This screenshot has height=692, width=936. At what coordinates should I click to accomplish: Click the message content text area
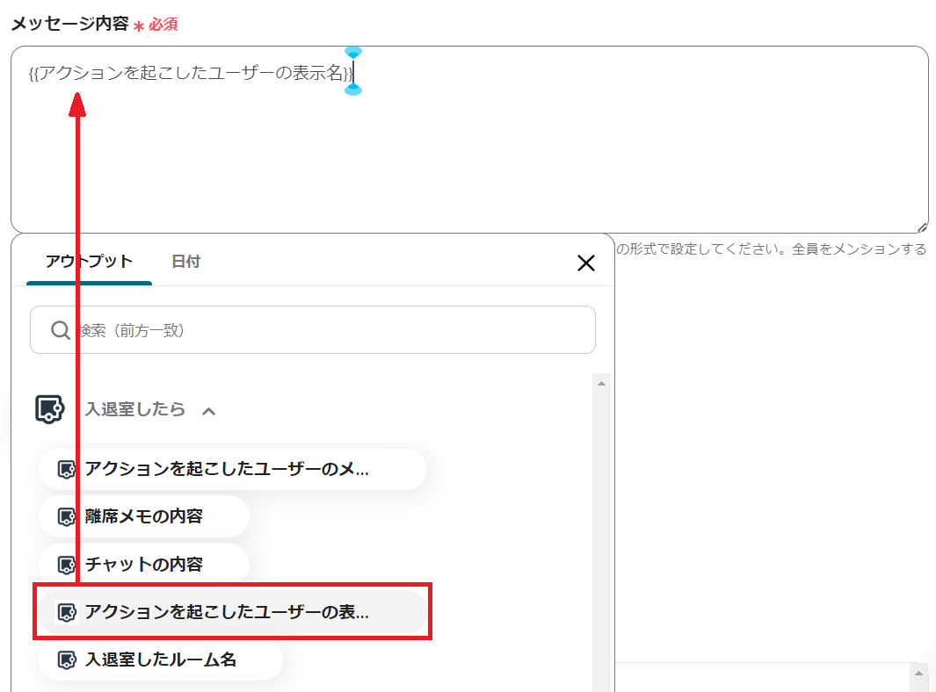(x=469, y=139)
